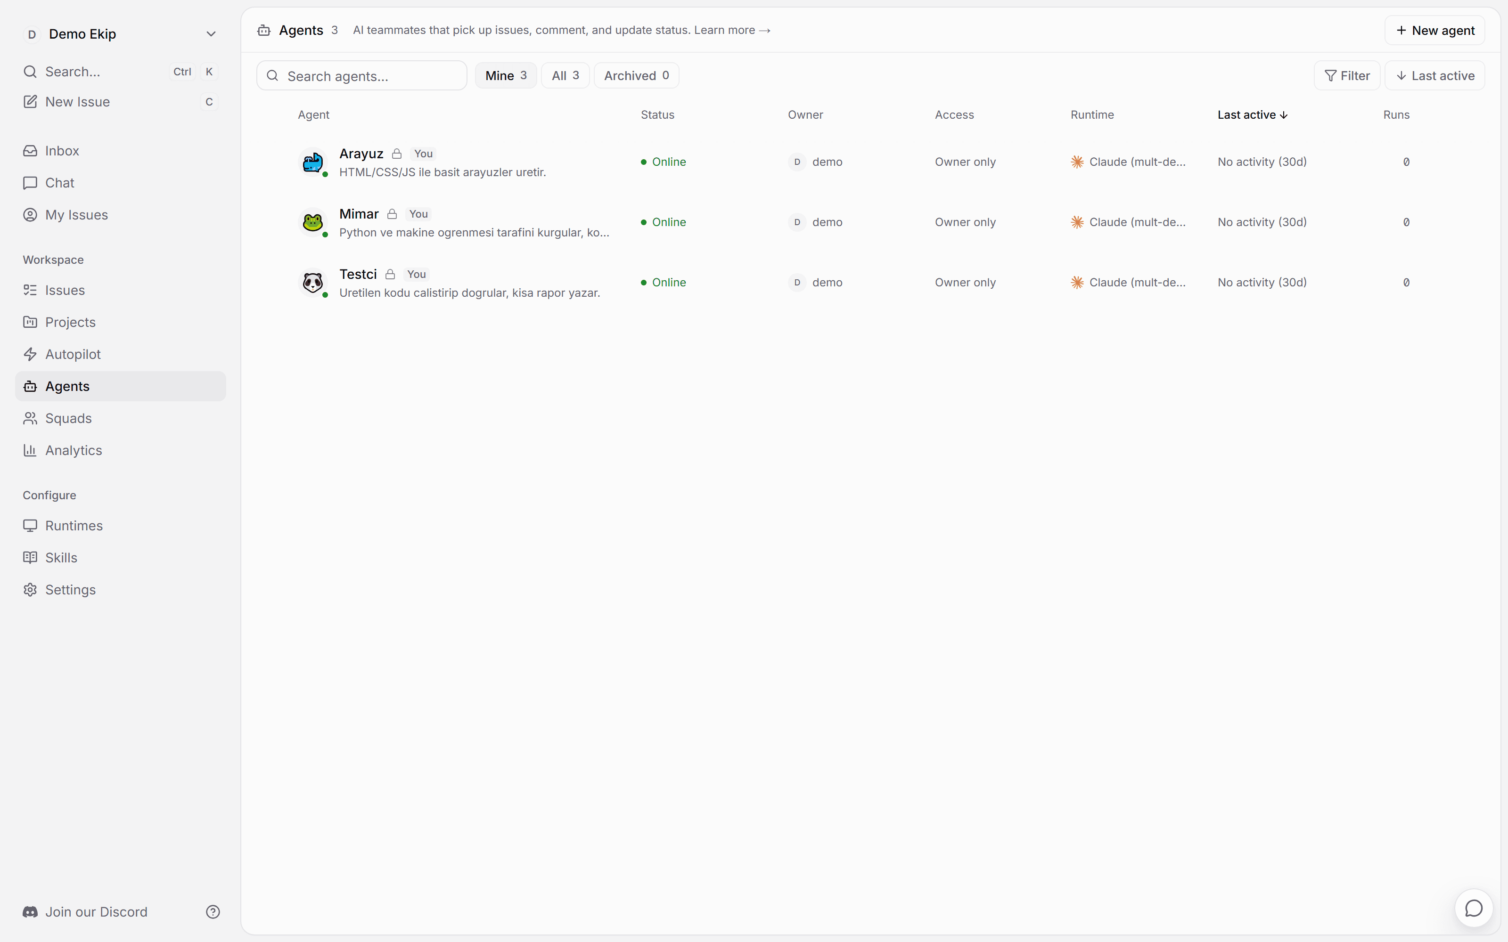Open workspace Settings
The height and width of the screenshot is (942, 1508).
[120, 589]
